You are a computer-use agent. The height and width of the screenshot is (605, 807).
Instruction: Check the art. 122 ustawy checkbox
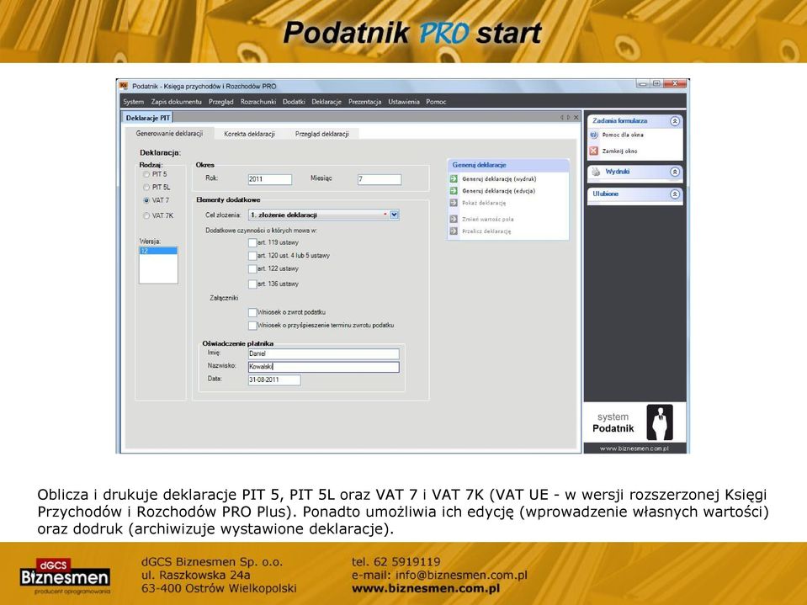252,268
